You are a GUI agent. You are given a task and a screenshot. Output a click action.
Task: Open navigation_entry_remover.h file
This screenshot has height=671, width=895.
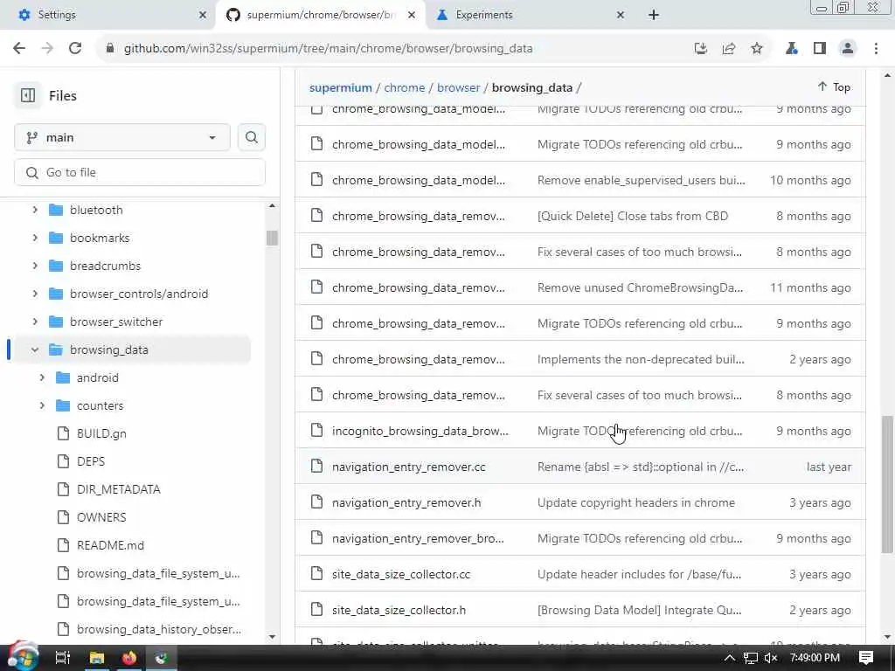(406, 502)
